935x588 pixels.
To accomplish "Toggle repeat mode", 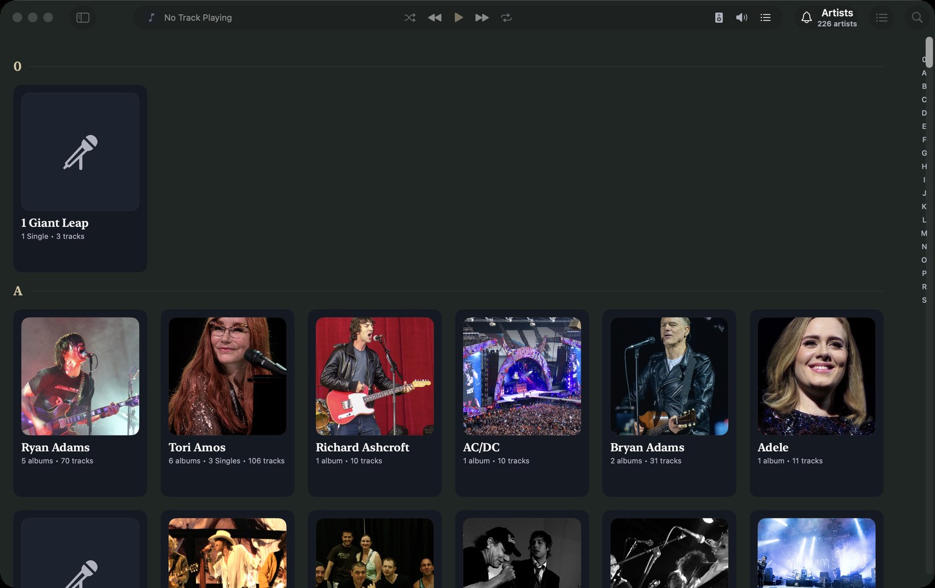I will tap(507, 18).
